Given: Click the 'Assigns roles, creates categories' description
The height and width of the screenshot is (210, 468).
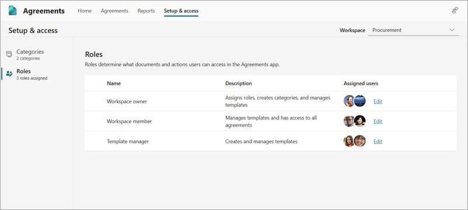Looking at the screenshot, I should [278, 101].
